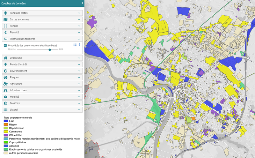Collapse the Thématiques foncières section chevron
Screen dimensions: 255x158
[79, 39]
